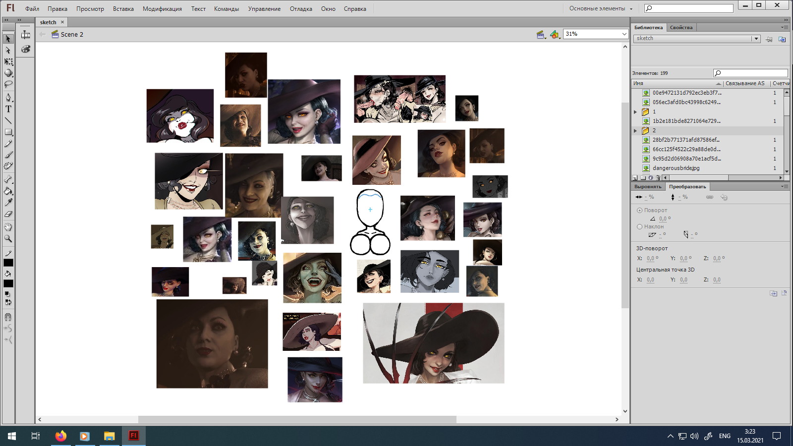Open the Transform panel options menu
Viewport: 793px width, 446px height.
785,186
